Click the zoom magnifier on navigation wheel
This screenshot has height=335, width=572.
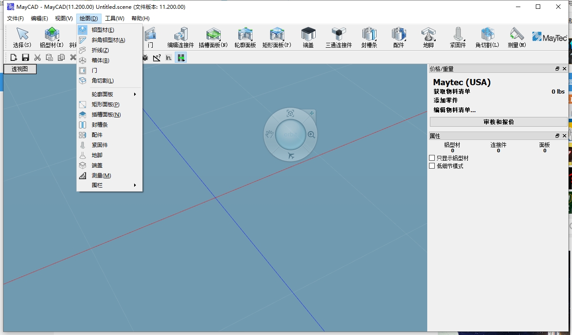tap(311, 135)
